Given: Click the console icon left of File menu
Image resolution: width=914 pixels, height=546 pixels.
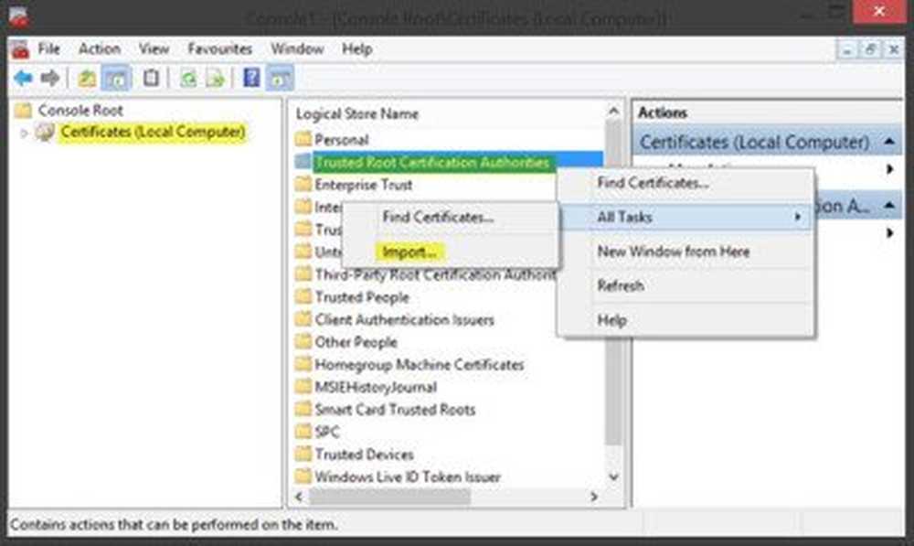Looking at the screenshot, I should 20,49.
